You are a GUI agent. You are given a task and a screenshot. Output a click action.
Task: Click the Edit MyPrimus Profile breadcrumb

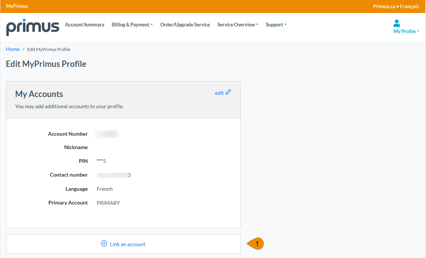pyautogui.click(x=48, y=49)
